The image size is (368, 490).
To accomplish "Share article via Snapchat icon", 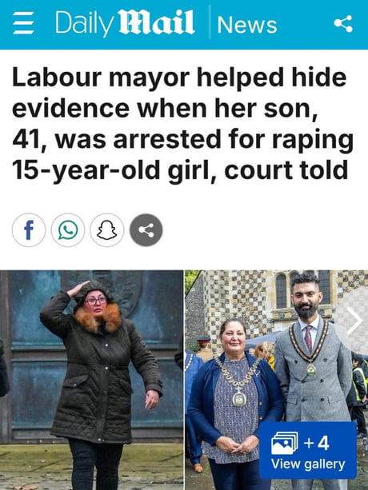I will point(107,230).
